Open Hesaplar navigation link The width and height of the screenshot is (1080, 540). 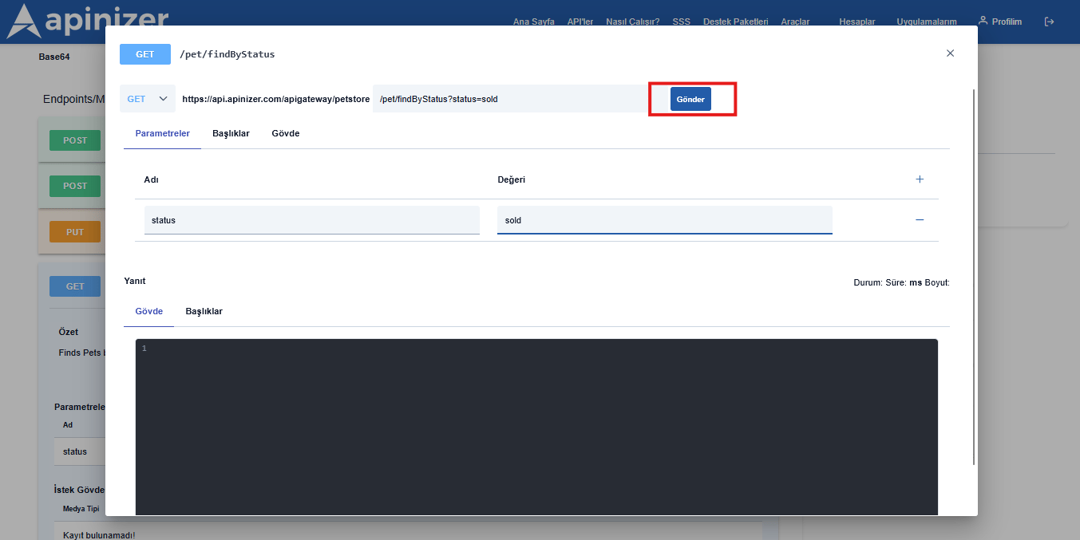click(857, 22)
